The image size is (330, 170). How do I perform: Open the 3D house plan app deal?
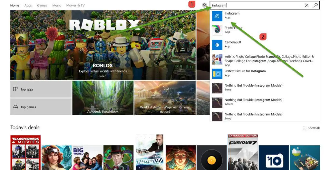coord(305,157)
